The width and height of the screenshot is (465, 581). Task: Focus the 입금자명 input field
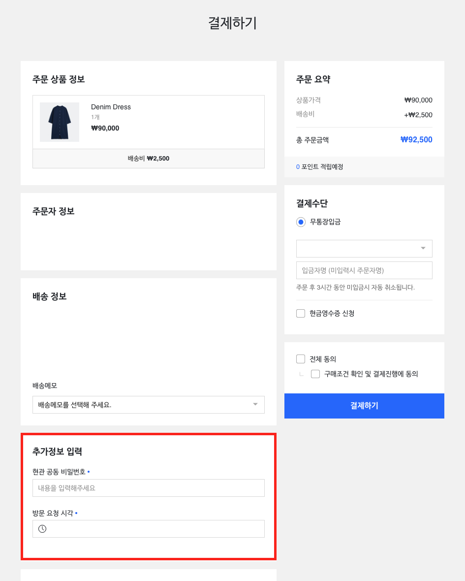click(364, 270)
